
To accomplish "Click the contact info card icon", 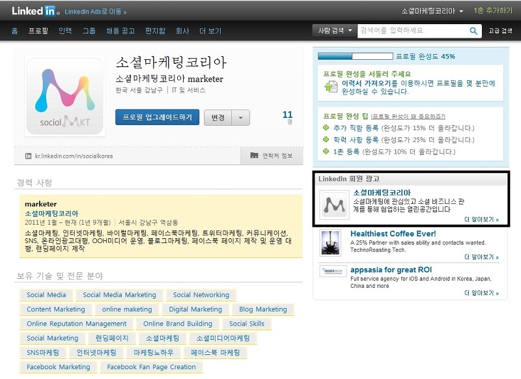I will 254,156.
